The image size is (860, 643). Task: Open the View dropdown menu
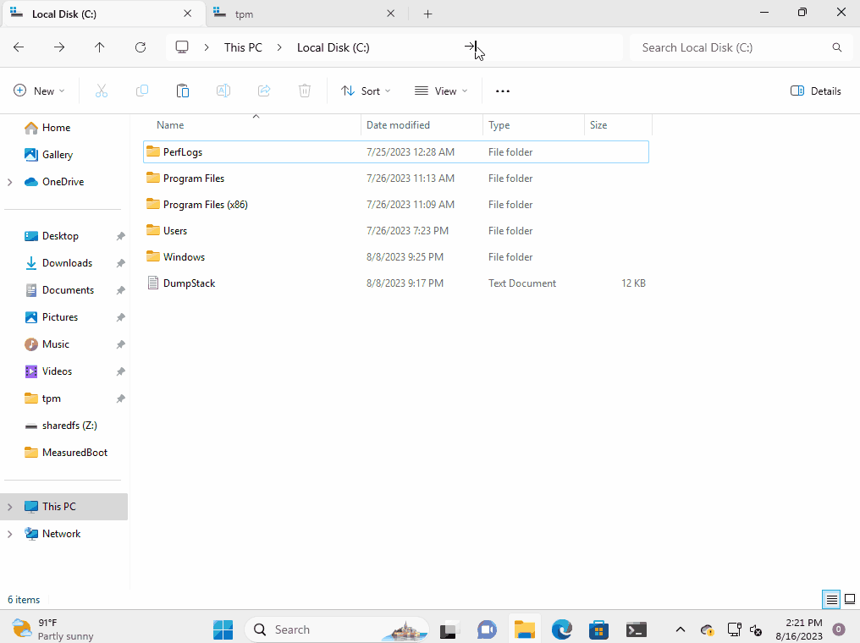441,91
